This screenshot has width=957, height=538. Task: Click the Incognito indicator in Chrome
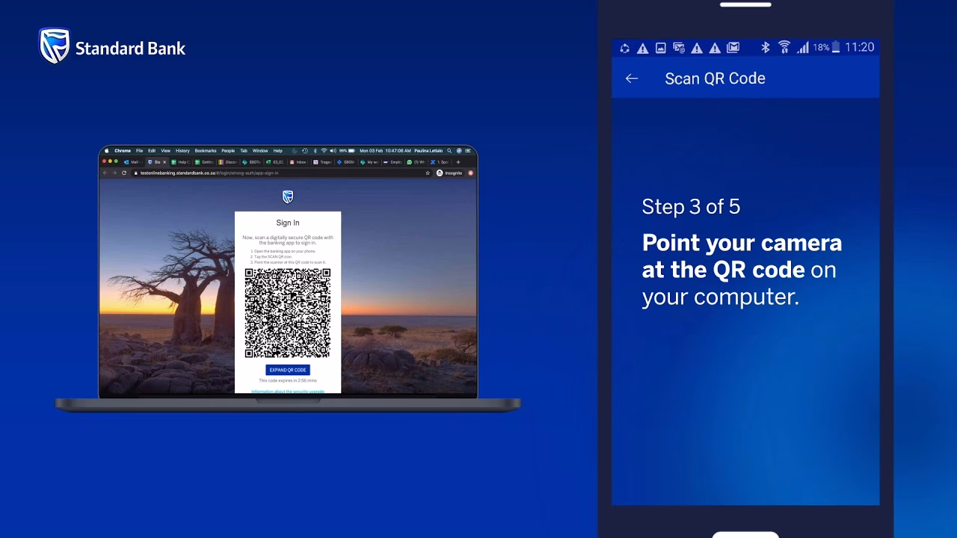tap(450, 173)
